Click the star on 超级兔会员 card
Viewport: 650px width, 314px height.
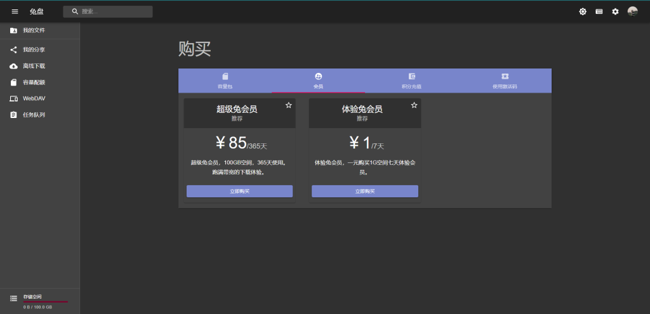pyautogui.click(x=289, y=105)
